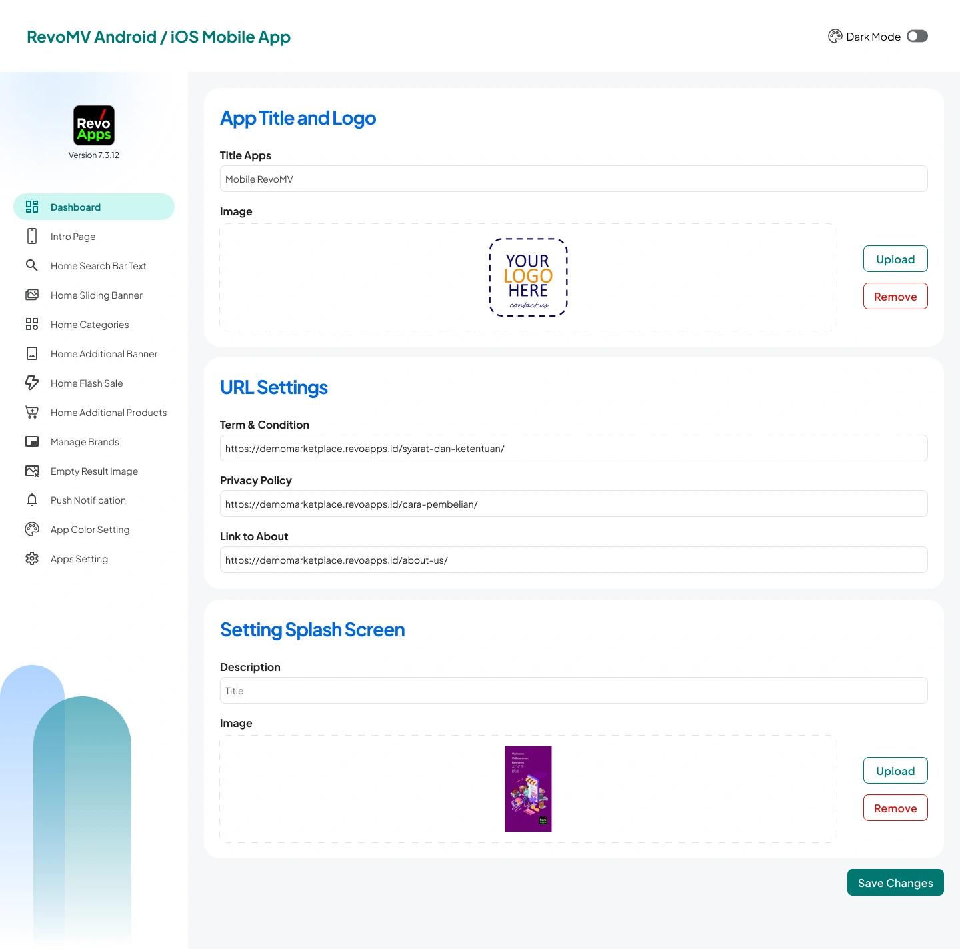Click the YOUR LOGO HERE thumbnail
The width and height of the screenshot is (960, 949).
coord(528,277)
